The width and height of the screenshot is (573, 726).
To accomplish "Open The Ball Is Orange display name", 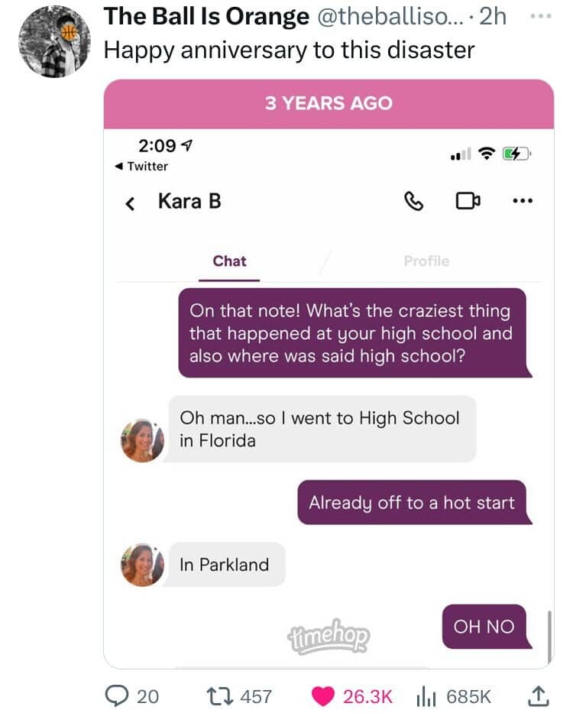I will point(206,17).
